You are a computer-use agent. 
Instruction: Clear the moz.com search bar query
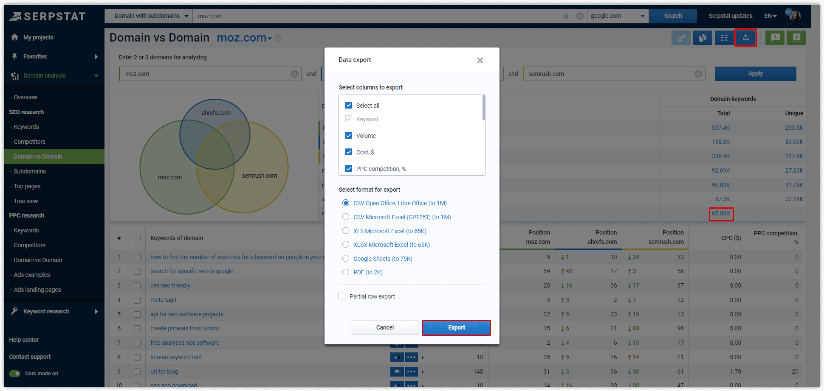tap(579, 16)
